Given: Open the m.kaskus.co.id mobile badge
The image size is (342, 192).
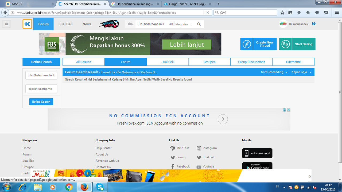Looking at the screenshot, I should pyautogui.click(x=257, y=153).
